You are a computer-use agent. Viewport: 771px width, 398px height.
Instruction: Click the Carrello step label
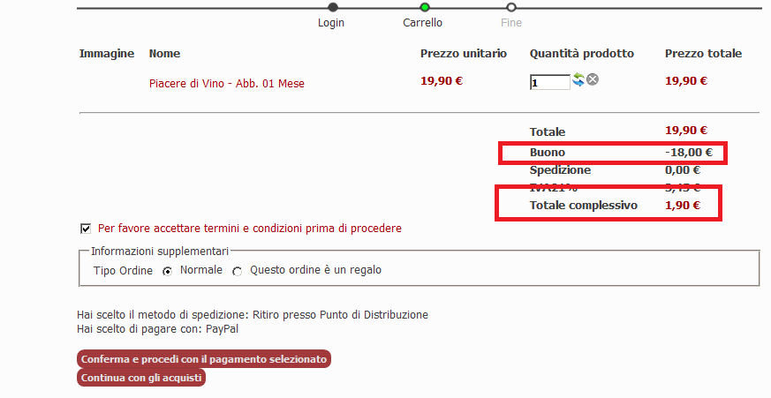click(x=422, y=23)
